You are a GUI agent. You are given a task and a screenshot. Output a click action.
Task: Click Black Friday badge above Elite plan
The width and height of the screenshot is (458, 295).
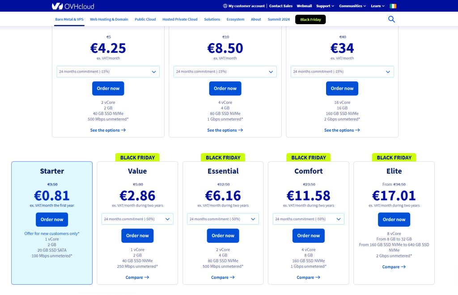[x=394, y=158]
